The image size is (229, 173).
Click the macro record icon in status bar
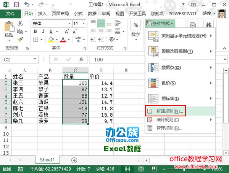(x=20, y=169)
